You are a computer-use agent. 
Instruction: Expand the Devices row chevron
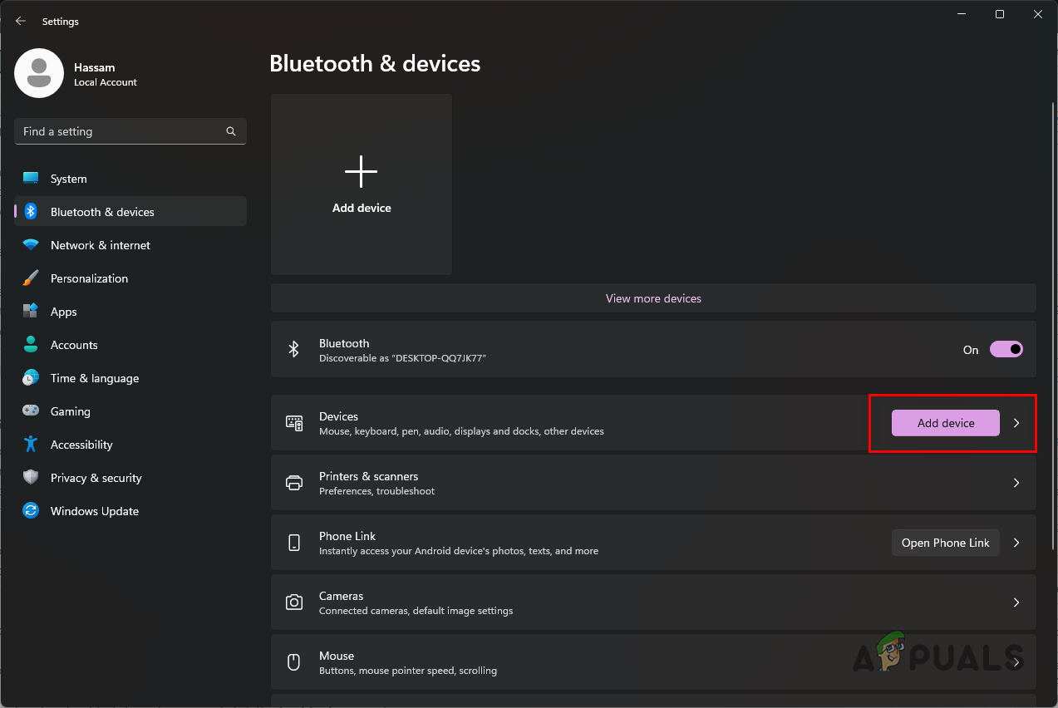pos(1016,423)
